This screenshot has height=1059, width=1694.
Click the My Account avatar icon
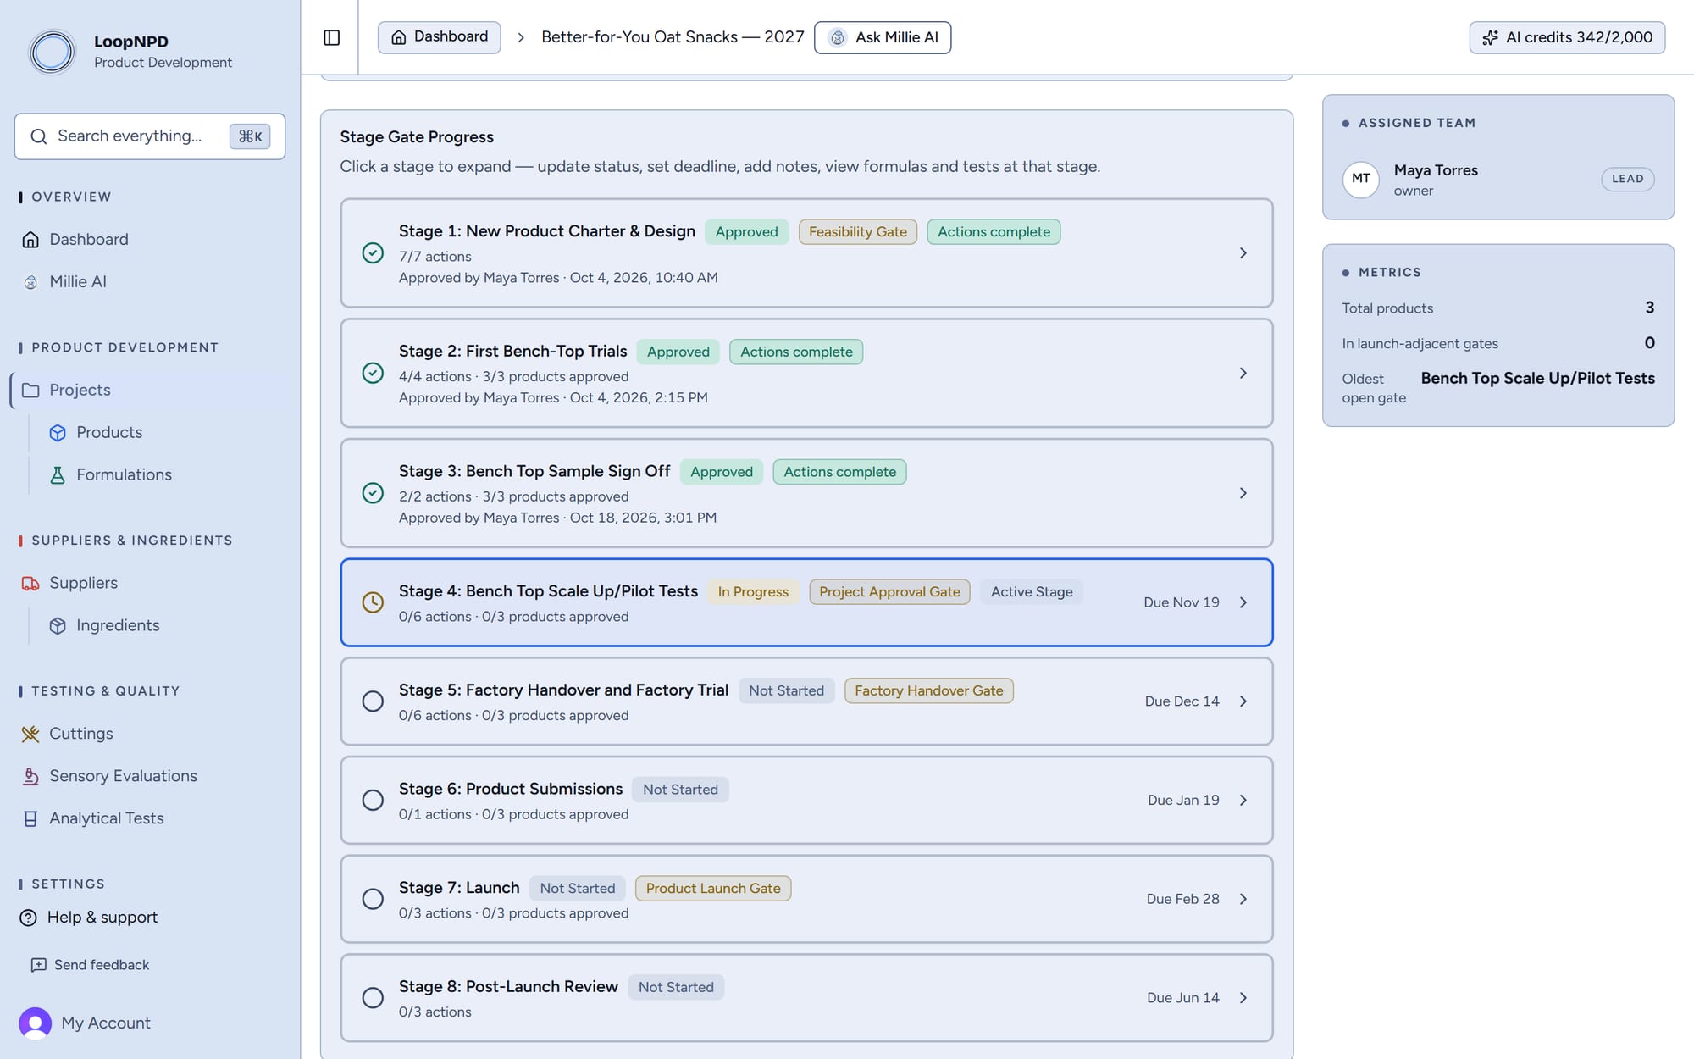[35, 1023]
